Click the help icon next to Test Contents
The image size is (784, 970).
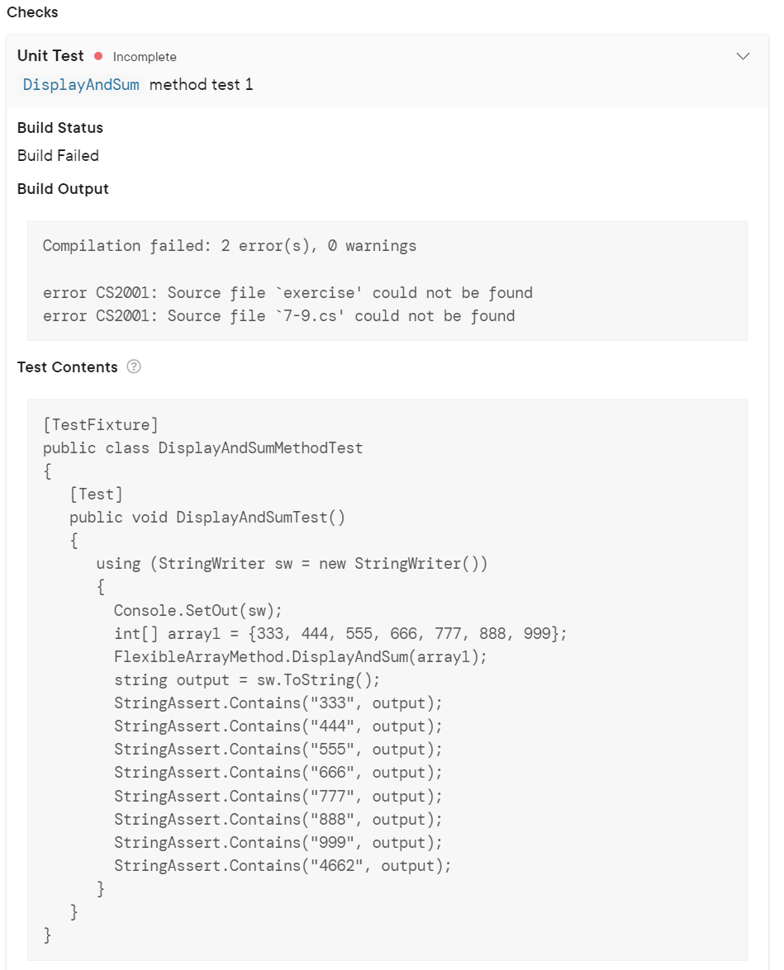point(133,367)
